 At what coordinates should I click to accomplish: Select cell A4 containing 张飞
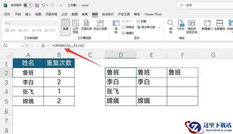click(x=28, y=92)
